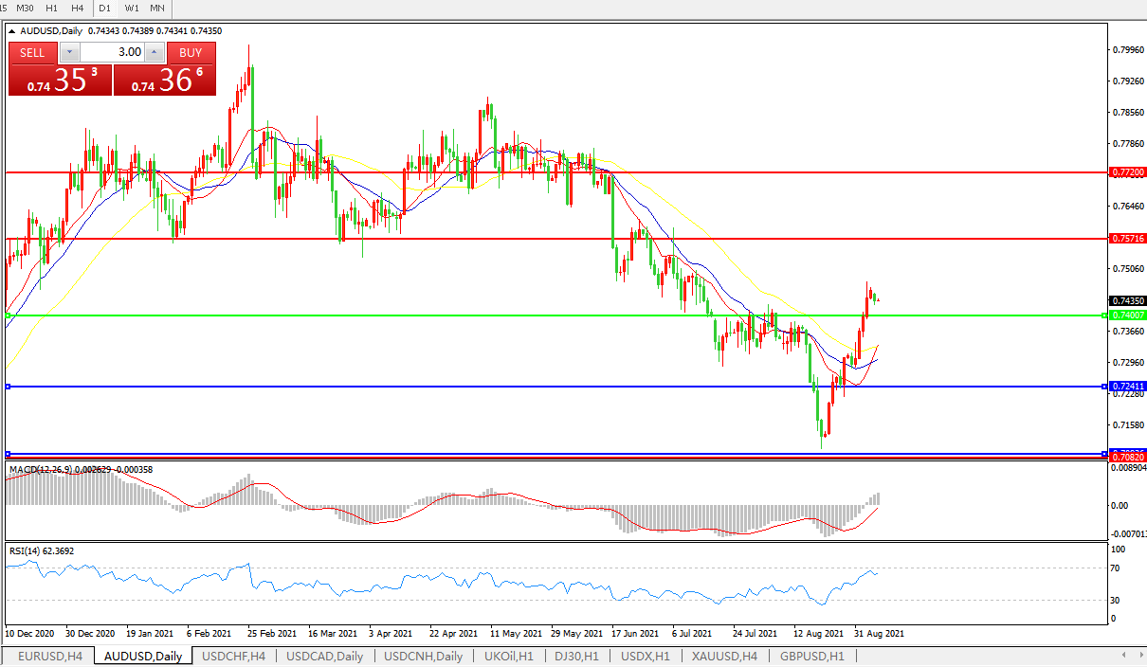Switch to the XAUUSD,H4 chart tab
1147x667 pixels.
pyautogui.click(x=724, y=657)
